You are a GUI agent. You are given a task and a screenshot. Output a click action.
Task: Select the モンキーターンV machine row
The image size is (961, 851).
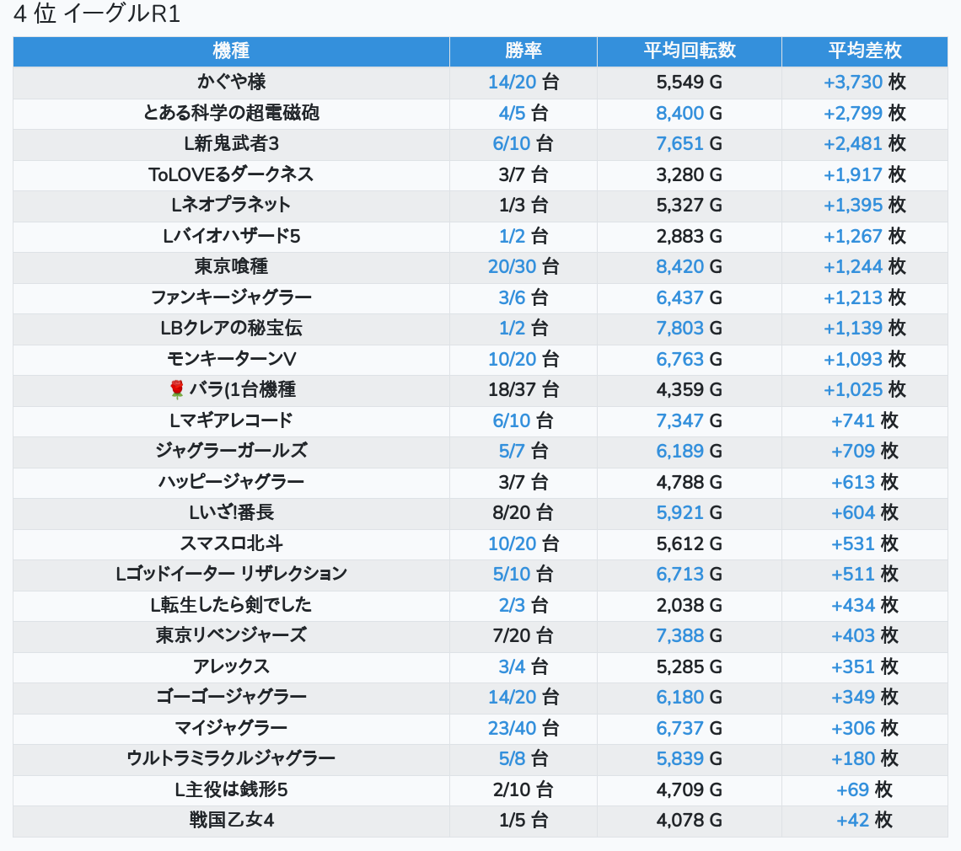coord(231,359)
